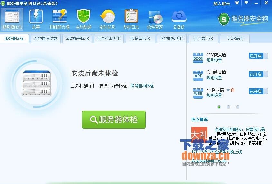
Task: Click the WEB firewall icon
Action: pos(198,93)
